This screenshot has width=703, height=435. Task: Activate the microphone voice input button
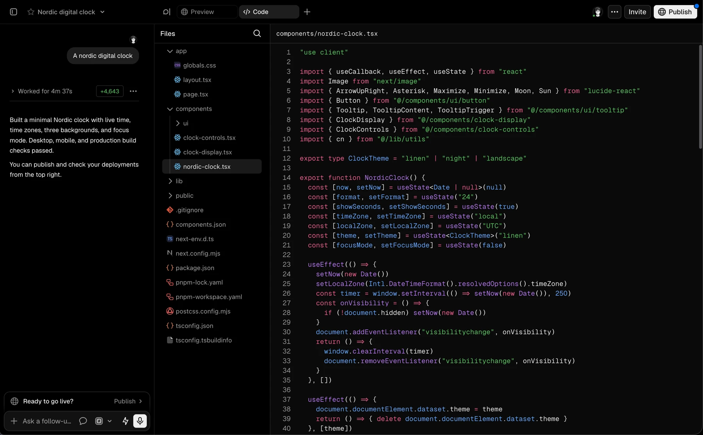(140, 421)
